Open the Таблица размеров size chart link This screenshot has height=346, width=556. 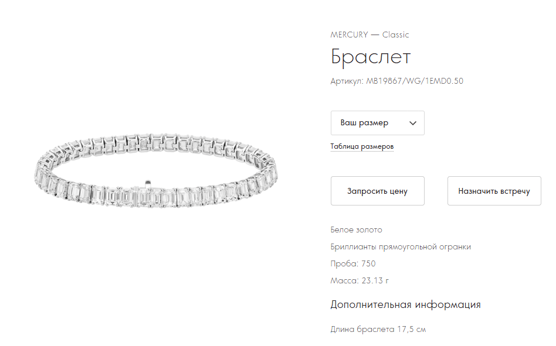[362, 146]
